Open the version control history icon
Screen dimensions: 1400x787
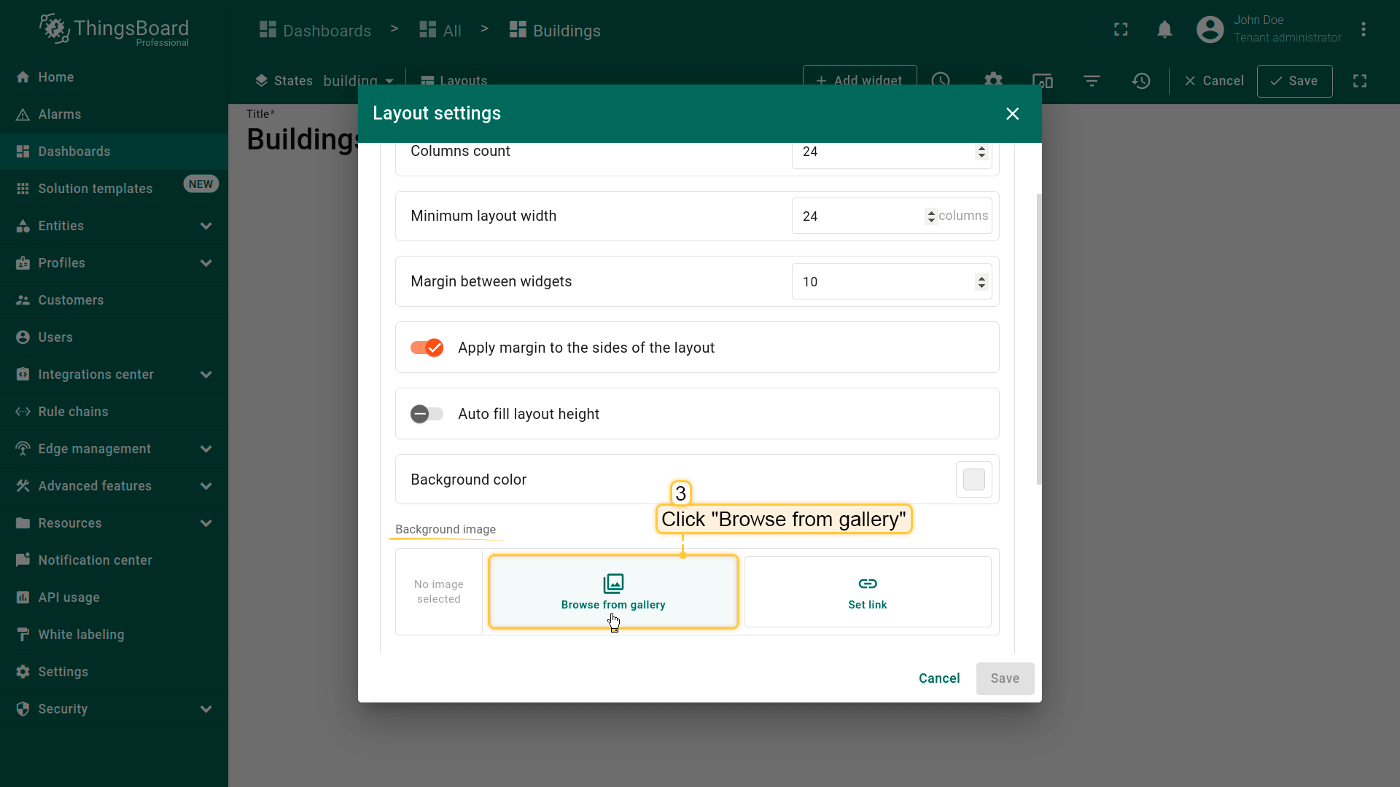[x=1141, y=81]
